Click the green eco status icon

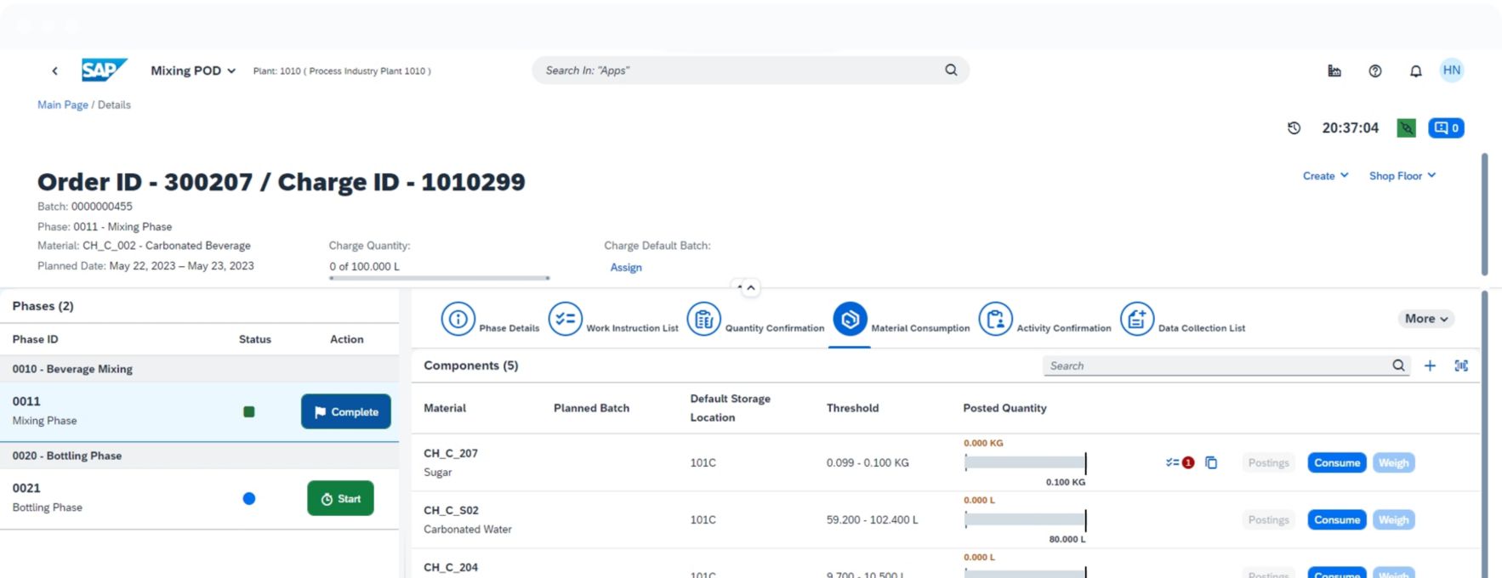pos(1406,128)
